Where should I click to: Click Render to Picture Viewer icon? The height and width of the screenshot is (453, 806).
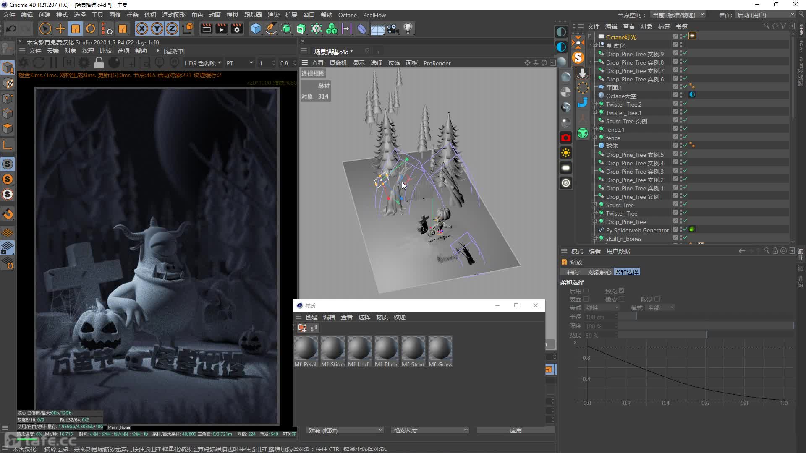(x=221, y=29)
